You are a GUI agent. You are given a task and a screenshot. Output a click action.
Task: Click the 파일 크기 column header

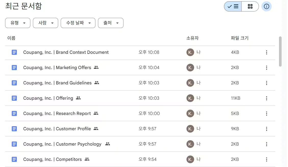pyautogui.click(x=240, y=38)
